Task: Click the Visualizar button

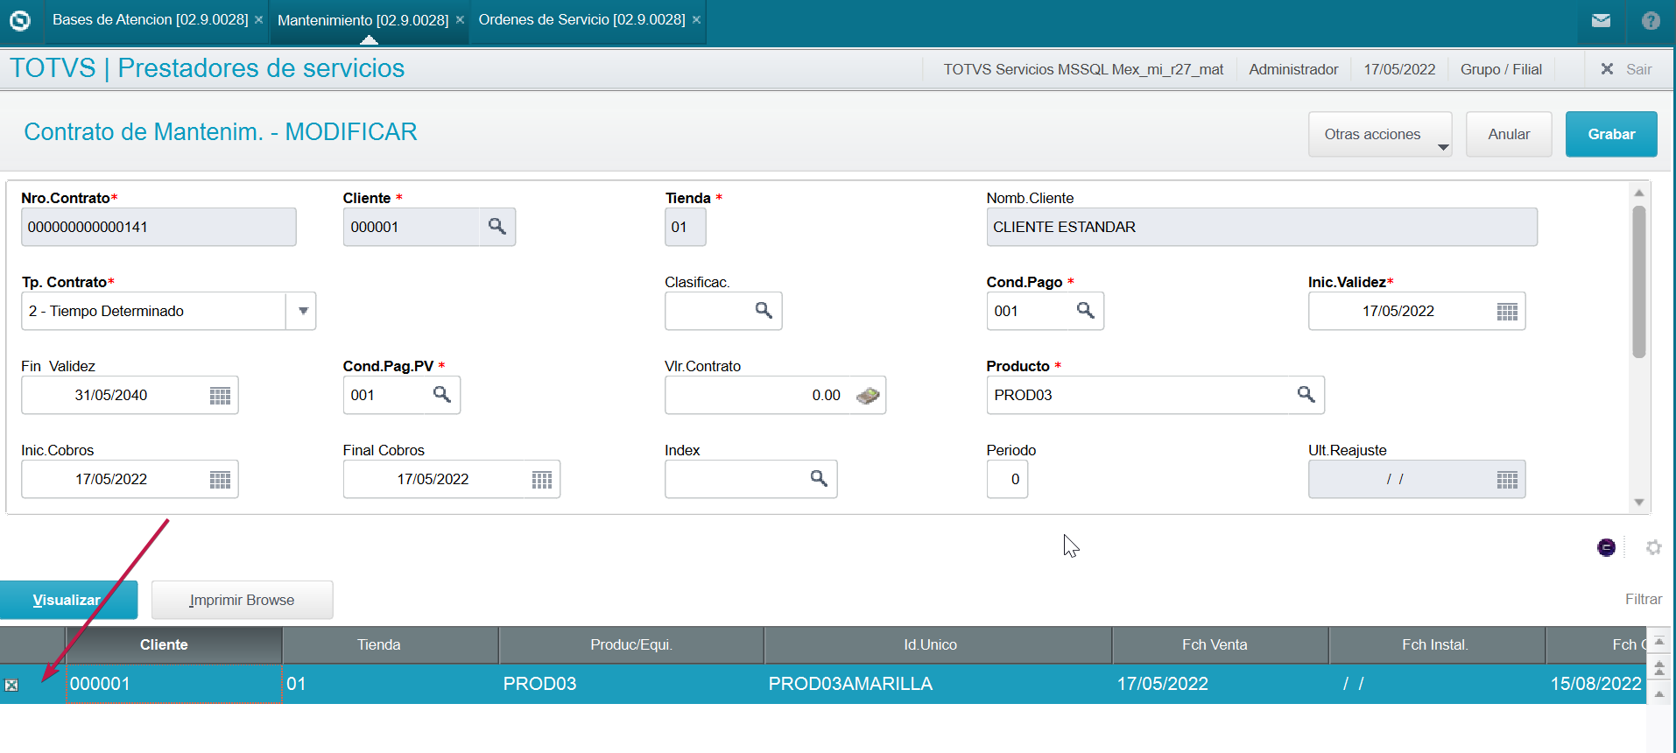Action: coord(68,600)
